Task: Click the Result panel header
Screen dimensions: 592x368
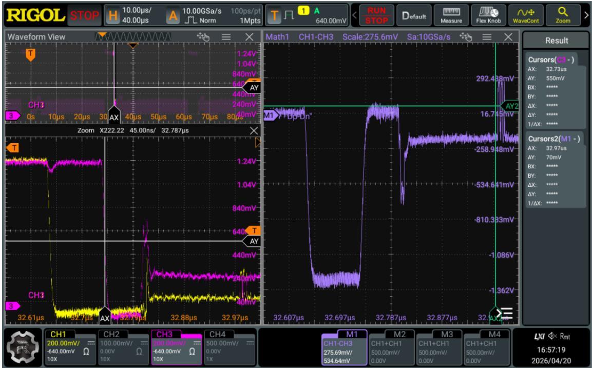Action: [x=556, y=41]
